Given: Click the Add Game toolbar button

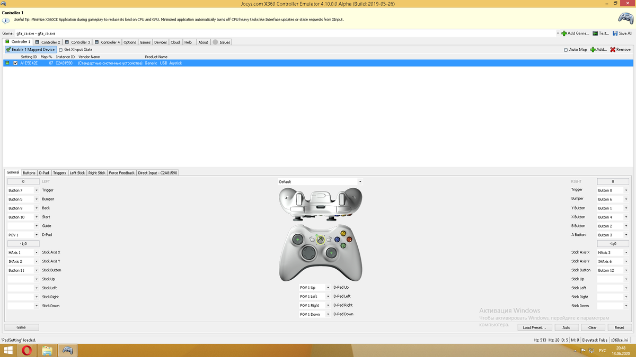Looking at the screenshot, I should click(x=575, y=33).
